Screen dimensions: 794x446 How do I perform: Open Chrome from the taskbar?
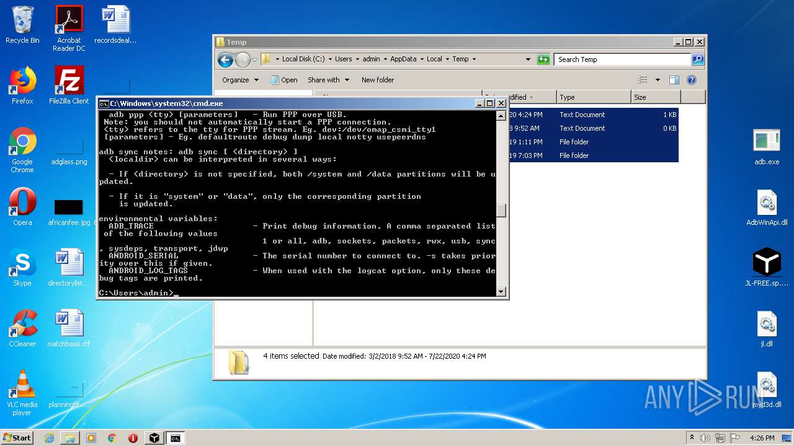coord(112,438)
